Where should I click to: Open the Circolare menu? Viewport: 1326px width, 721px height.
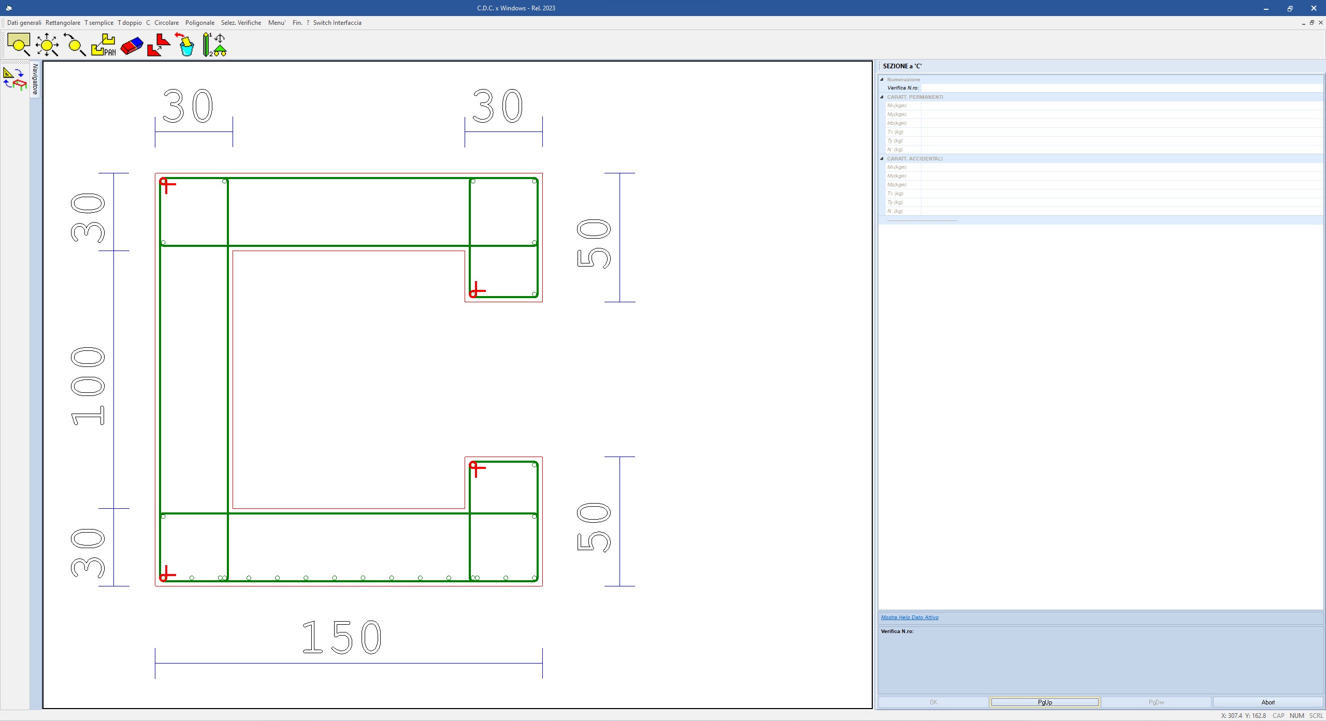(x=166, y=23)
